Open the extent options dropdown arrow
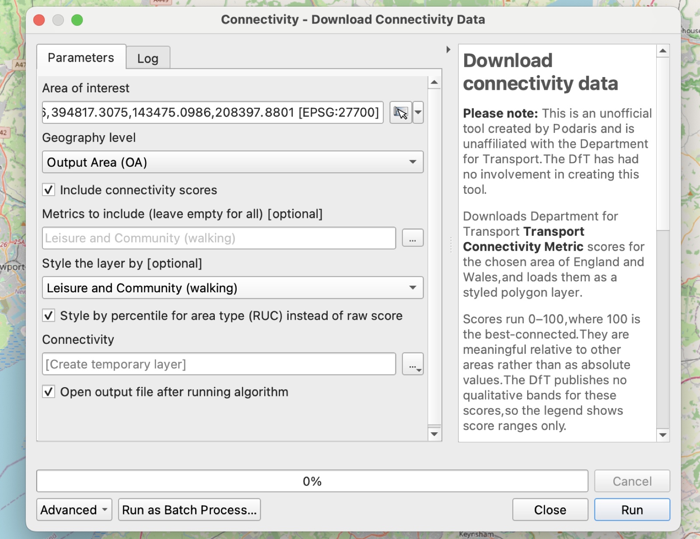This screenshot has height=539, width=700. pos(418,113)
